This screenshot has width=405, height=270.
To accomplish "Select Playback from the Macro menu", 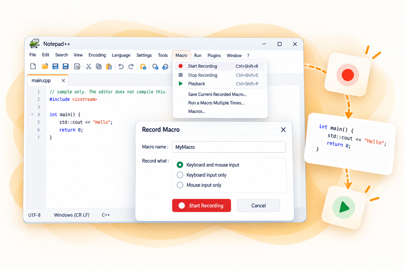I will [x=220, y=84].
